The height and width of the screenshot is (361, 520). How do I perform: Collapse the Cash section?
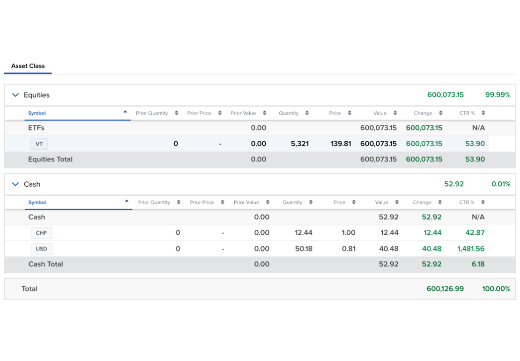tap(15, 184)
